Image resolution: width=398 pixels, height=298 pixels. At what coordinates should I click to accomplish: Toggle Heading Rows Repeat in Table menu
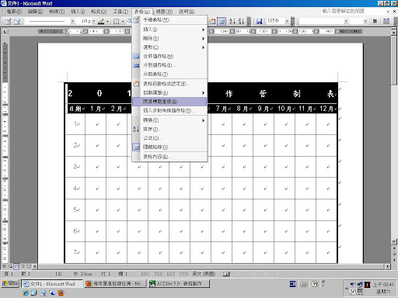[x=169, y=102]
